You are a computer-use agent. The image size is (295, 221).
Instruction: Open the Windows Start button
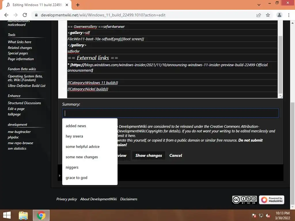[7, 215]
